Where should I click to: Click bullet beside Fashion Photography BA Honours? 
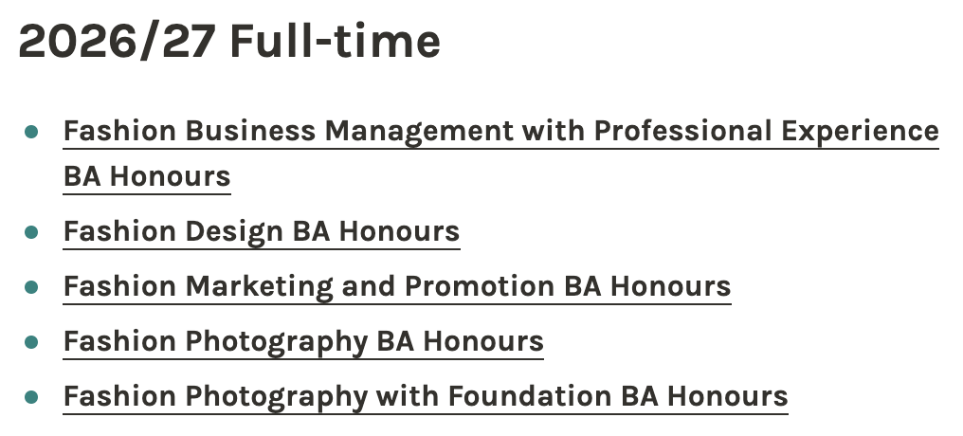pyautogui.click(x=32, y=341)
